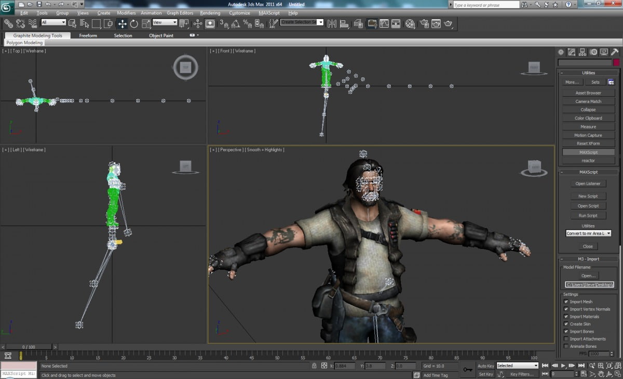Uncheck the Create Skin checkbox

coord(566,324)
